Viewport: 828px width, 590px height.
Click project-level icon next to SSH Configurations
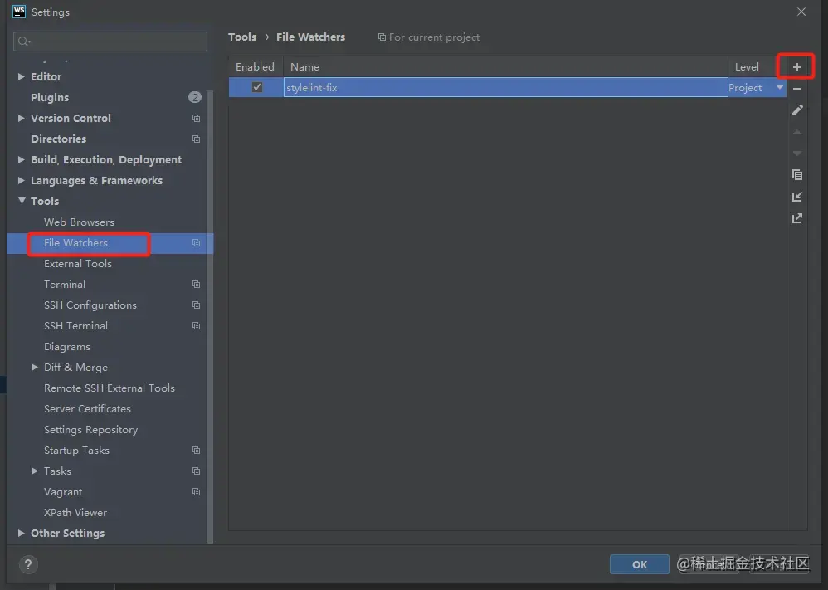coord(196,305)
